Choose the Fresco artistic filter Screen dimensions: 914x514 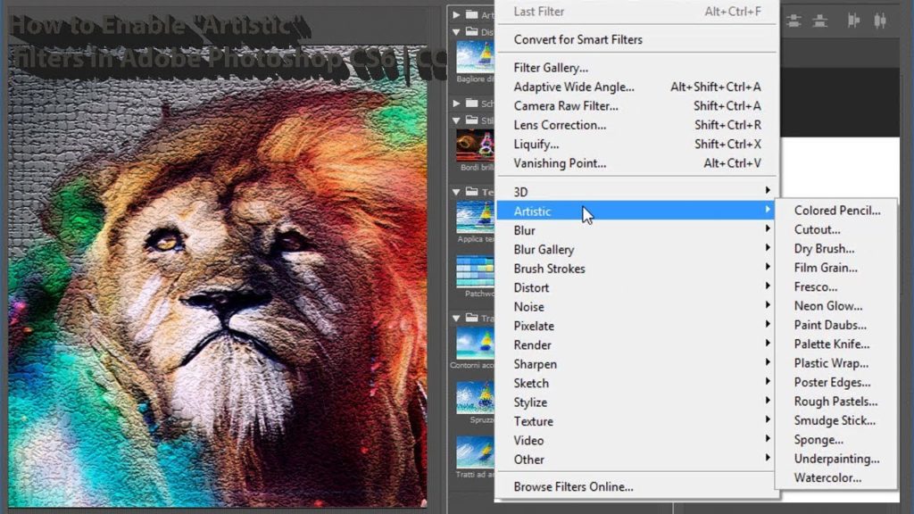click(836, 286)
